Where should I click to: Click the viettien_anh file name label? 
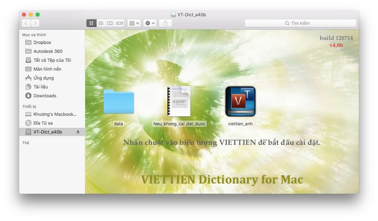(240, 124)
